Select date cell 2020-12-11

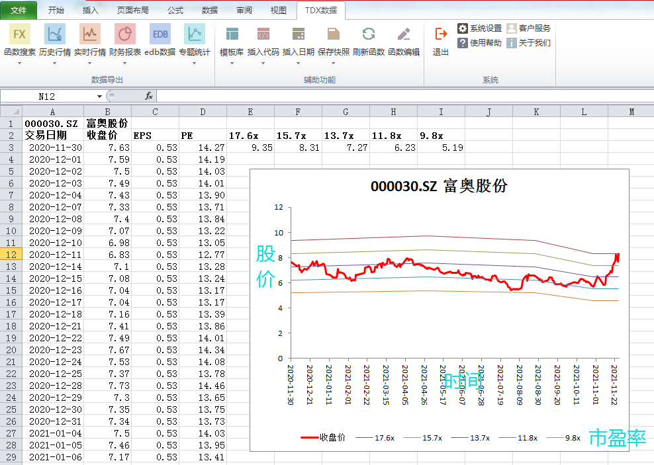52,255
